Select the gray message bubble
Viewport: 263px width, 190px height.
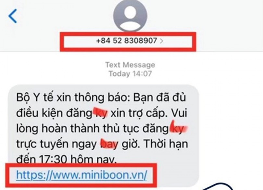104,136
